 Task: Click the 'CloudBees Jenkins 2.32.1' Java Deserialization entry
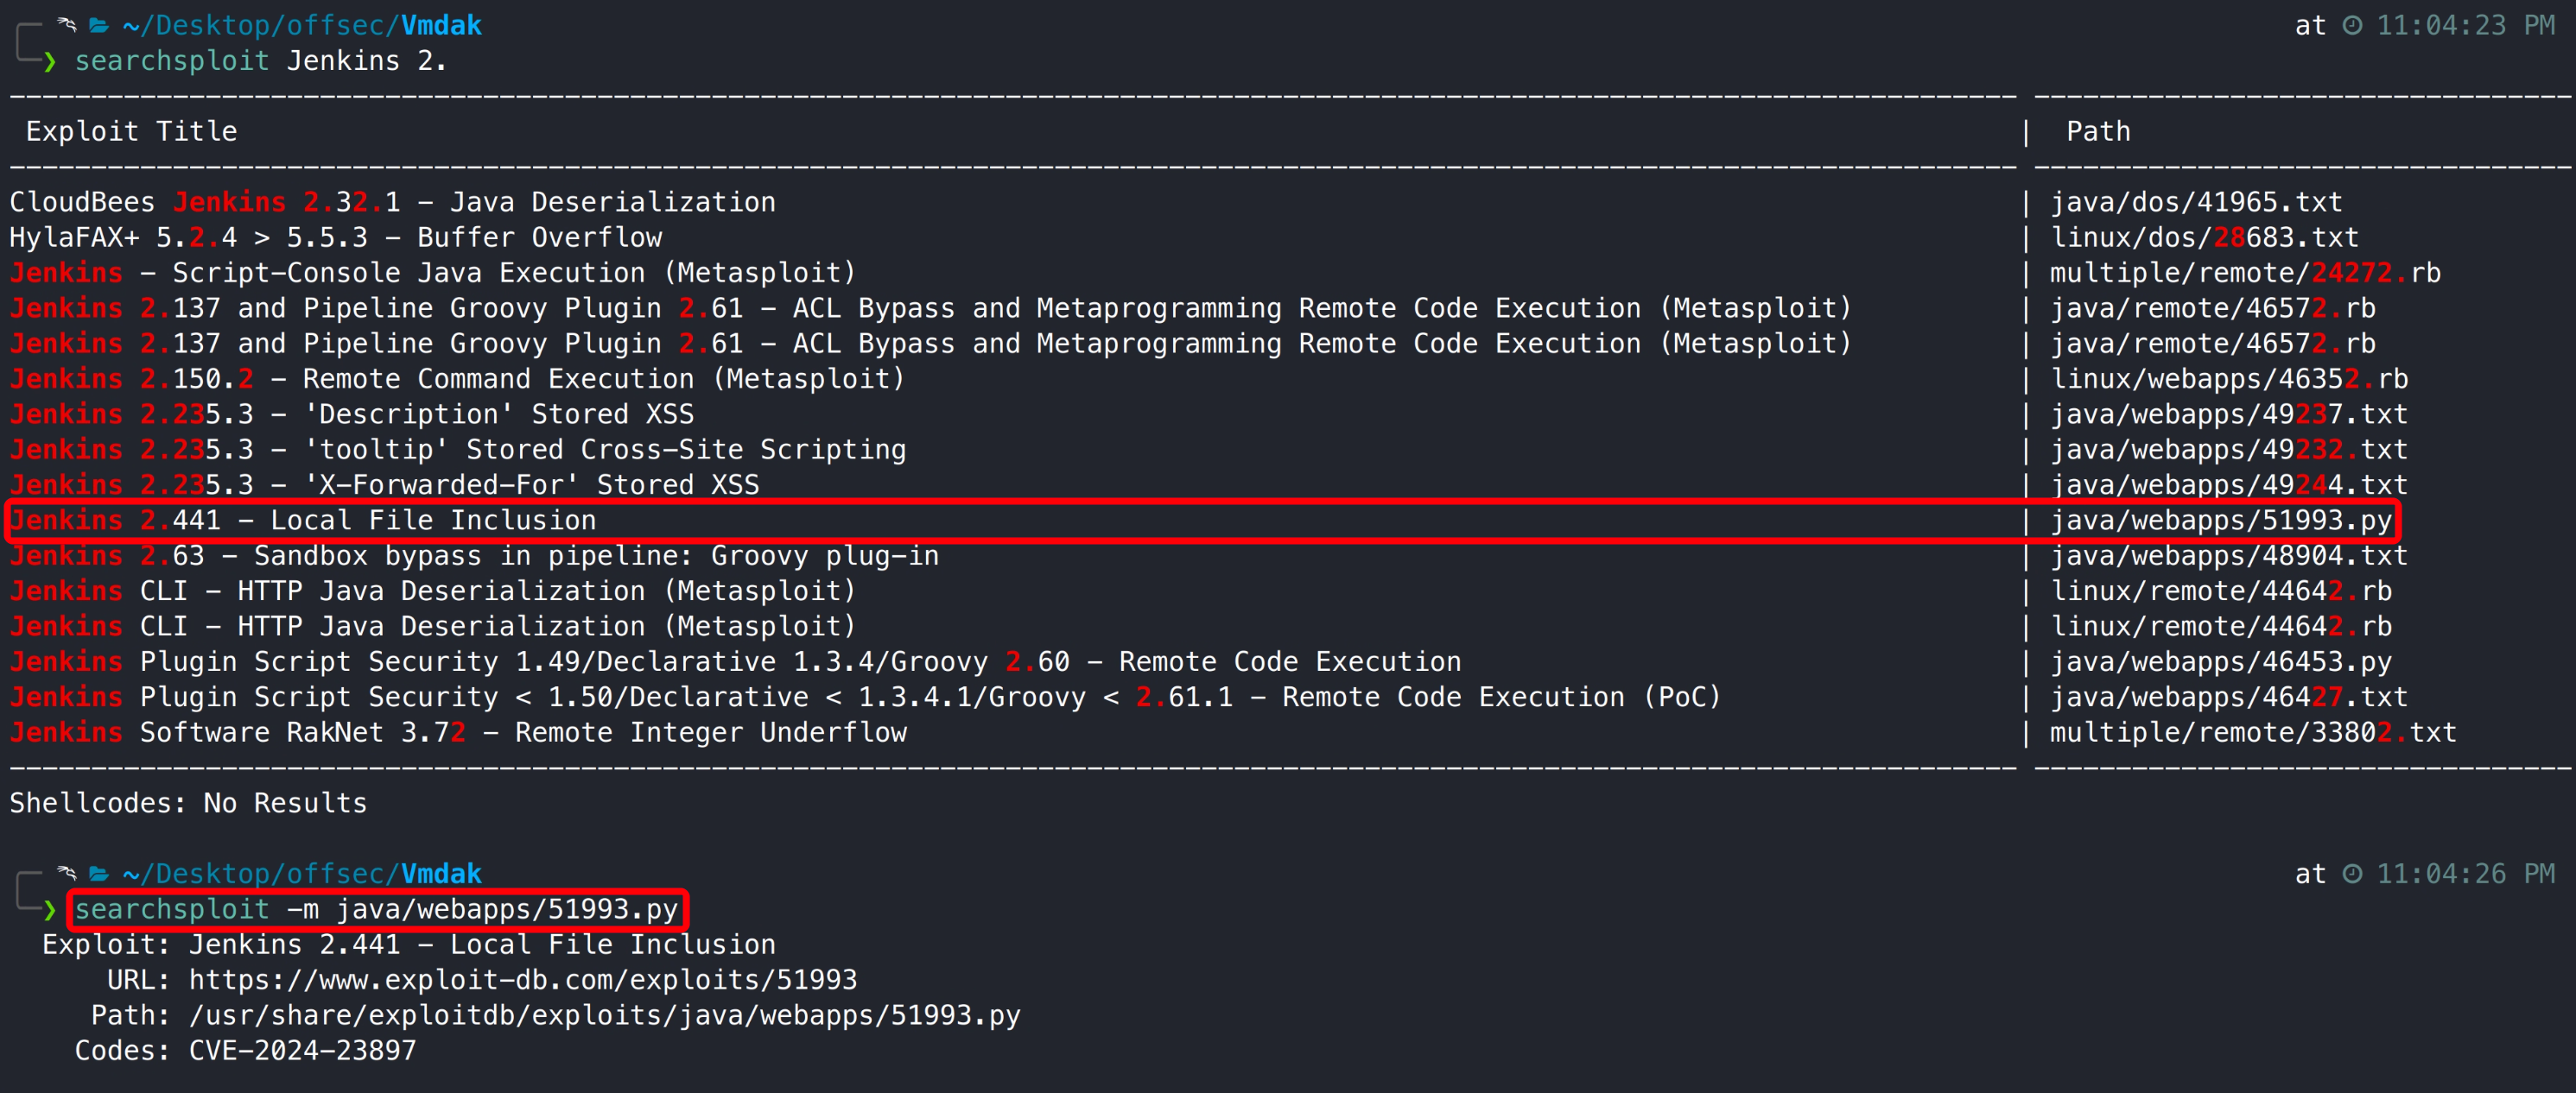pos(392,202)
